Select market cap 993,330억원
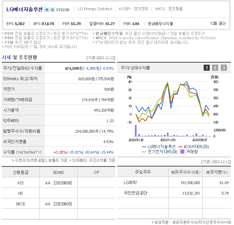234x225 pixels. [x=104, y=110]
